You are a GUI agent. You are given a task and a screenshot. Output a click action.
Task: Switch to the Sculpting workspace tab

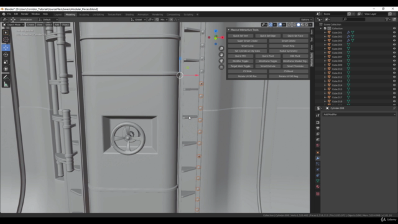click(84, 14)
